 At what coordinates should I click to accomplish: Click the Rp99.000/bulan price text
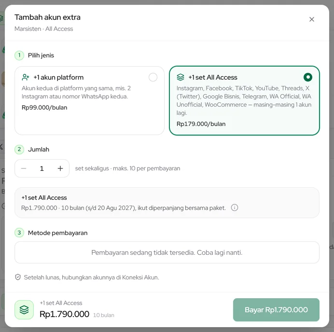[44, 108]
